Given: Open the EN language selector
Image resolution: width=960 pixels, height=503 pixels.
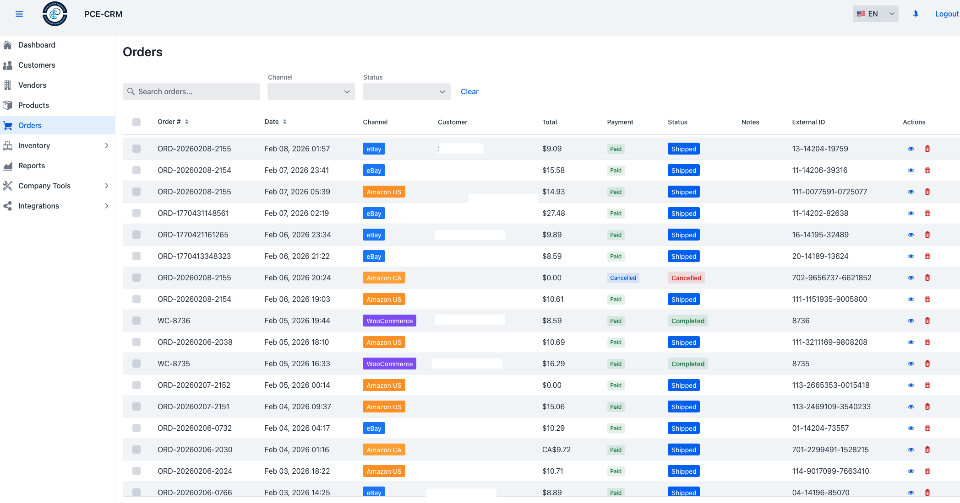Looking at the screenshot, I should 875,14.
